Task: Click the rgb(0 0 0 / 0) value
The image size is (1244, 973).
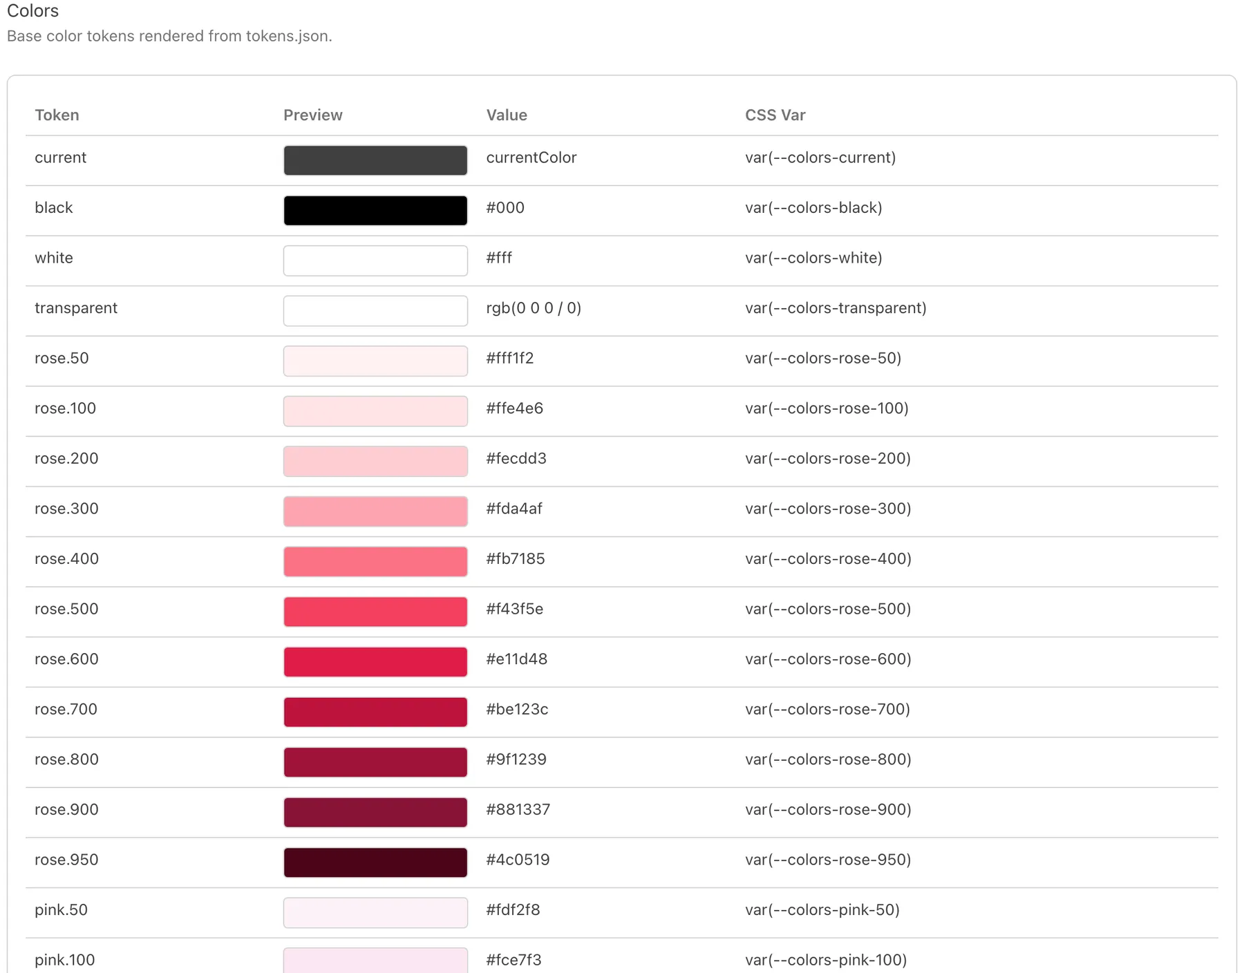Action: coord(534,308)
